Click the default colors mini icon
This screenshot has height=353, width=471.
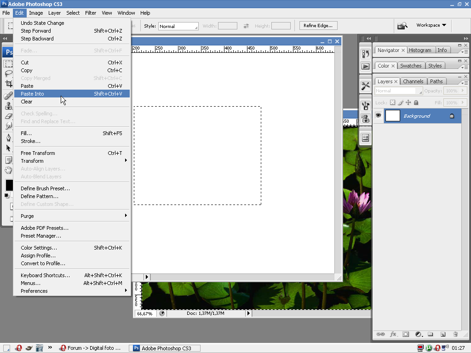point(6,196)
